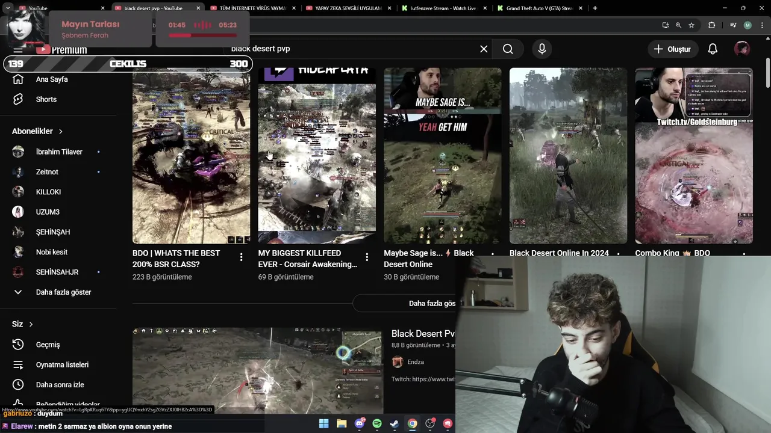Image resolution: width=771 pixels, height=433 pixels.
Task: Start voice search with the microphone icon
Action: pyautogui.click(x=542, y=49)
